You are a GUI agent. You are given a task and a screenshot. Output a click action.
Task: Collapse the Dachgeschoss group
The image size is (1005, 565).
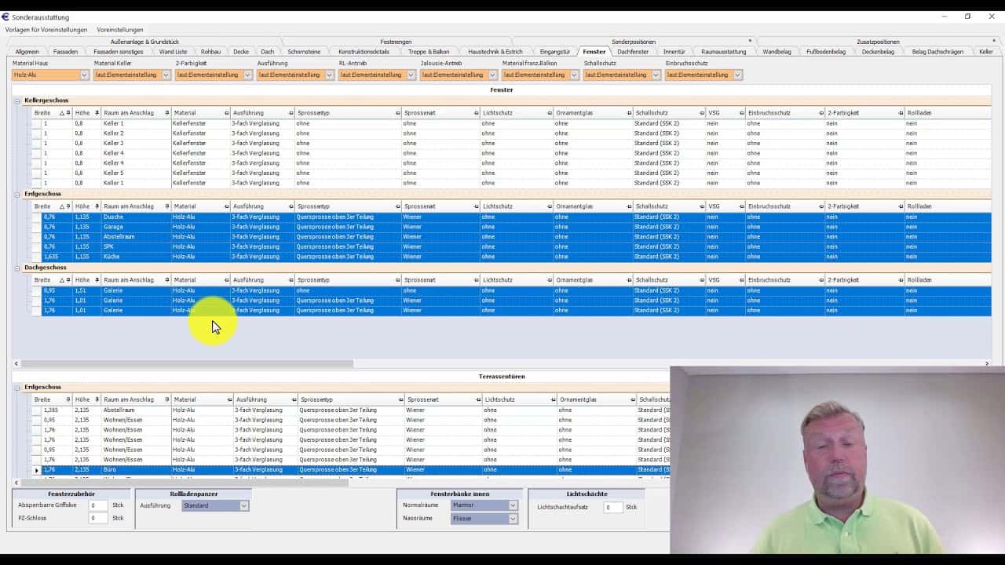pyautogui.click(x=17, y=268)
